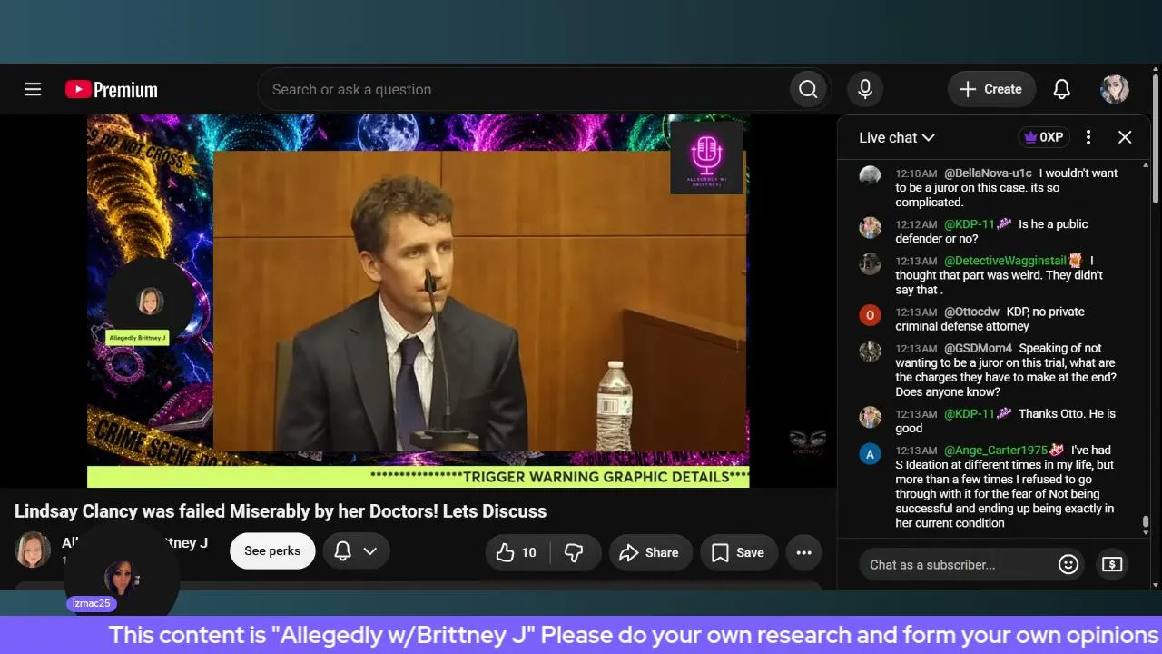
Task: Open account avatar menu in header
Action: (x=1115, y=89)
